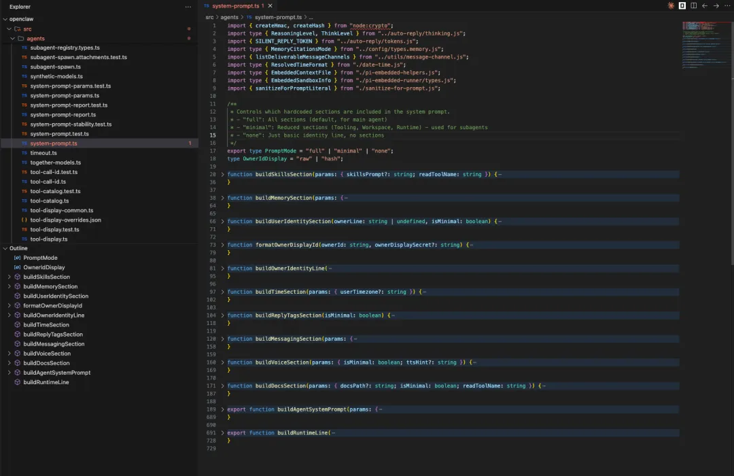Expand buildDocsSection in Outline
The width and height of the screenshot is (734, 476).
pos(9,363)
